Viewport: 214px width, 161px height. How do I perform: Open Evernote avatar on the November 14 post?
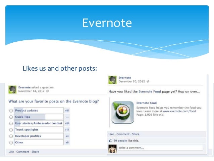point(12,90)
